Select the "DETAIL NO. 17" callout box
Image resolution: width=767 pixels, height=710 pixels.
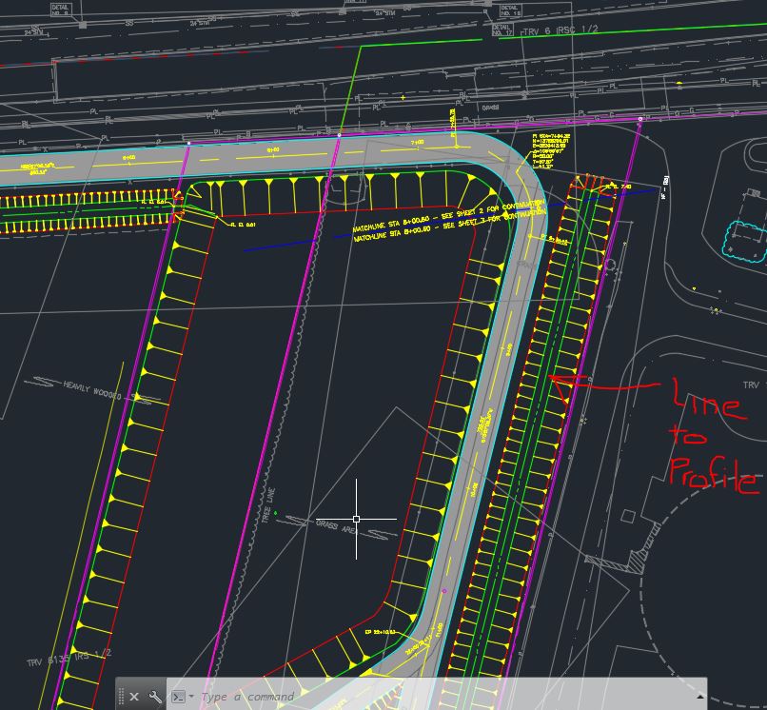coord(502,30)
